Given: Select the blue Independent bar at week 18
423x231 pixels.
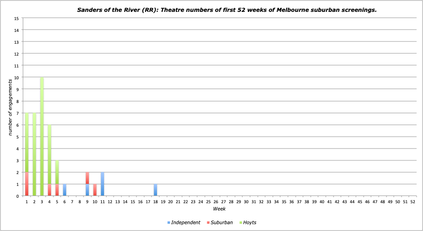Looking at the screenshot, I should click(x=156, y=190).
